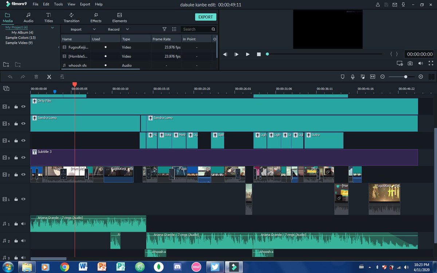Toggle visibility of Subtitle track 3
The image size is (437, 273).
pos(23,158)
